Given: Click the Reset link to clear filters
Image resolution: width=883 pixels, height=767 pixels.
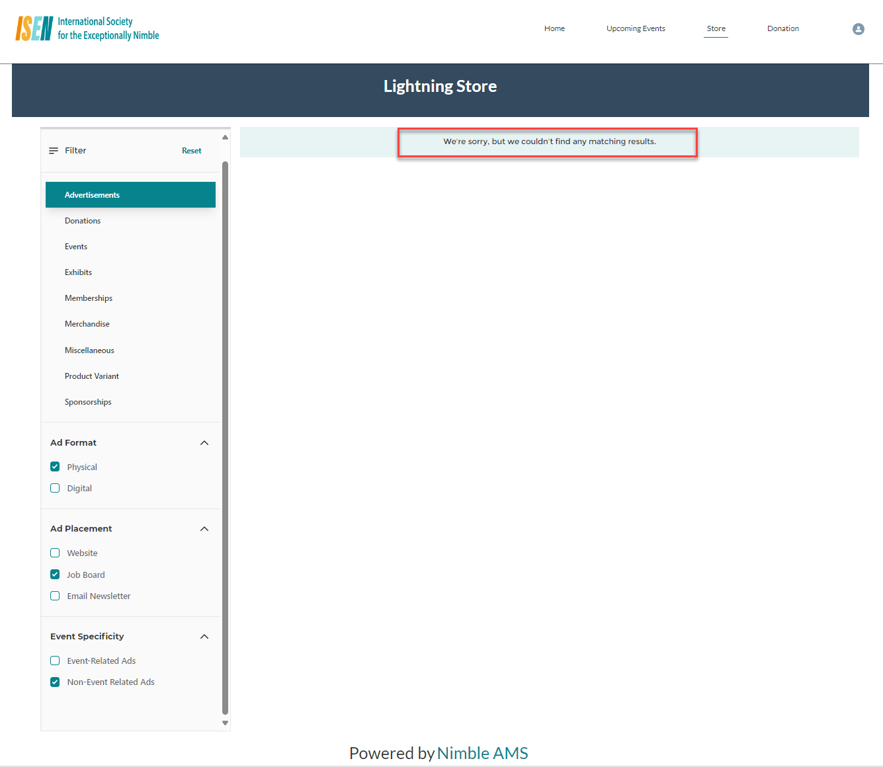Looking at the screenshot, I should click(x=191, y=150).
